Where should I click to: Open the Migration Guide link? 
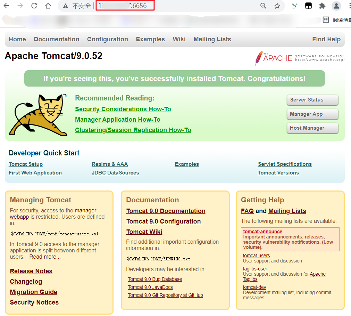(x=34, y=292)
